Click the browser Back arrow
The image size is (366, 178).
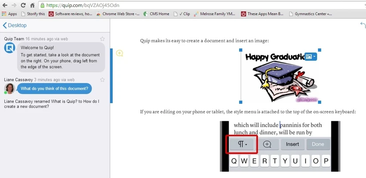4,5
